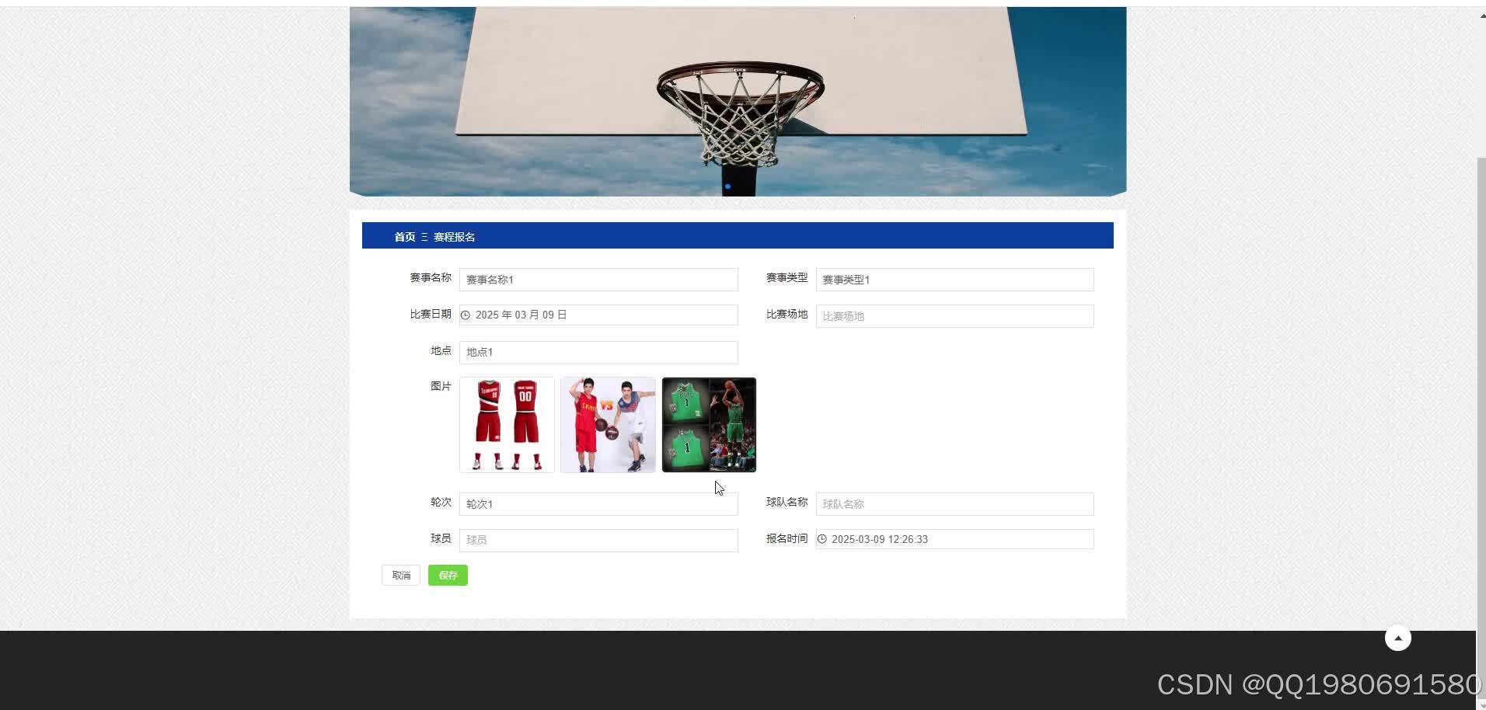Select the 赛程报名 breadcrumb item
The image size is (1486, 710).
[x=455, y=236]
